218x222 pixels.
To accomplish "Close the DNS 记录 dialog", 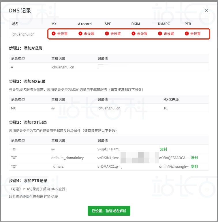I will click(x=206, y=11).
